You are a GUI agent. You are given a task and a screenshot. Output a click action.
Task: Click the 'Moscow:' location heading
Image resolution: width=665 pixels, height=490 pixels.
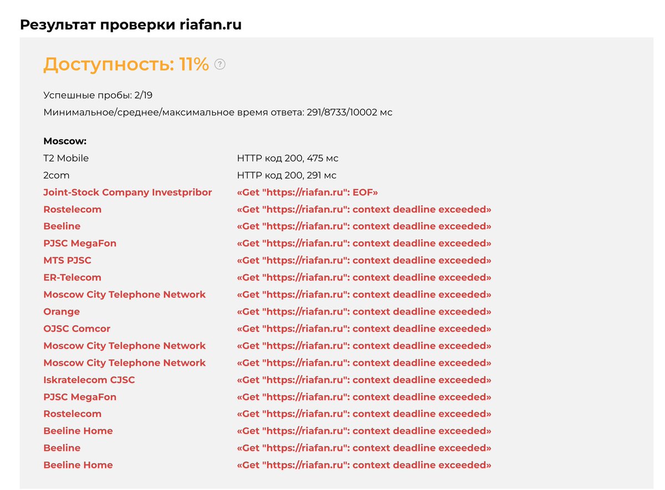(65, 141)
